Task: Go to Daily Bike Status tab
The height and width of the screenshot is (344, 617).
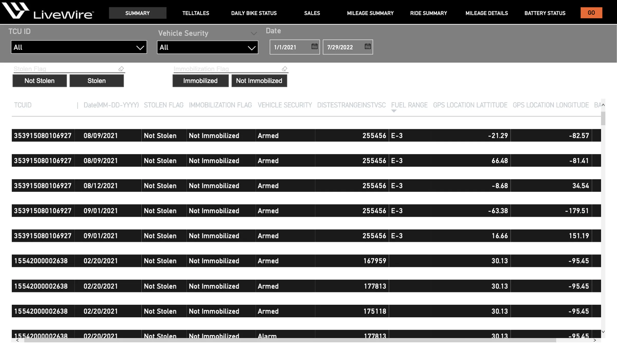Action: click(x=254, y=13)
